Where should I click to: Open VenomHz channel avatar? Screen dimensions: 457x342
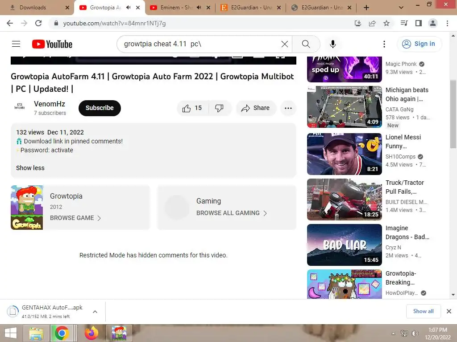tap(20, 106)
